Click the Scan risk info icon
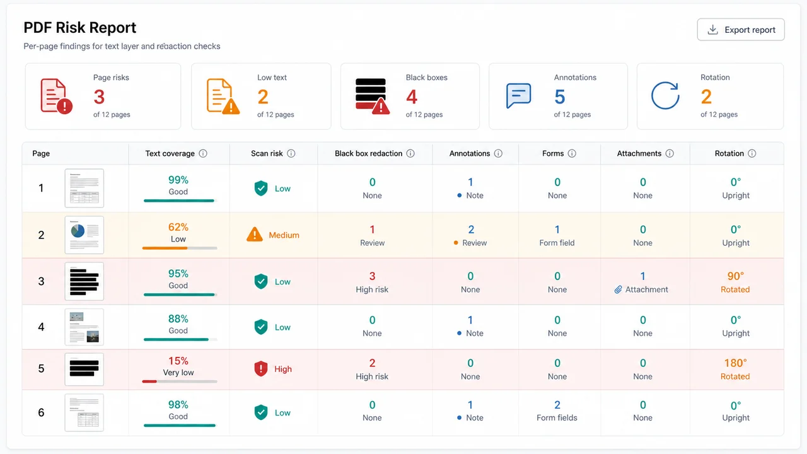Image resolution: width=807 pixels, height=454 pixels. pos(291,153)
